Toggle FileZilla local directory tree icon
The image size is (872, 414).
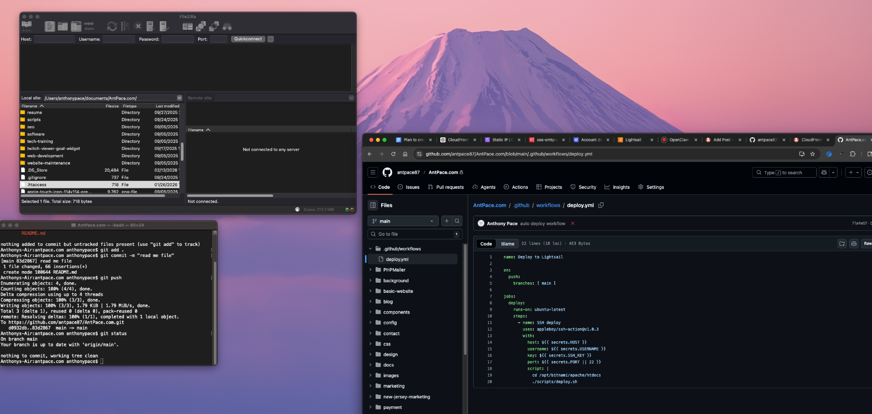(x=63, y=26)
